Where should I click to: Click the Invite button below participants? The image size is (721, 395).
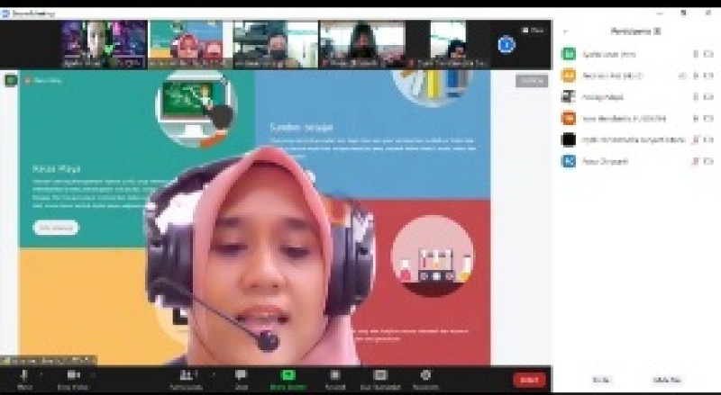click(x=601, y=380)
